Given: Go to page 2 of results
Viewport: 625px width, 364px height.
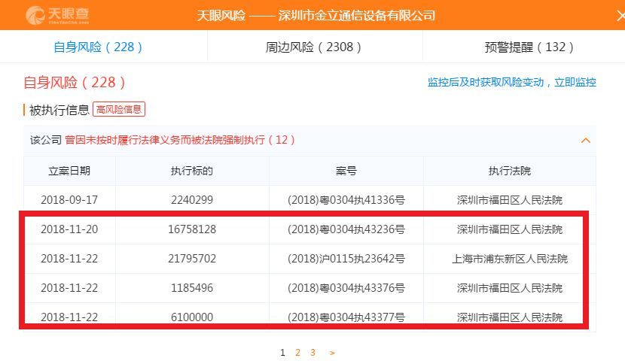Looking at the screenshot, I should [x=297, y=353].
